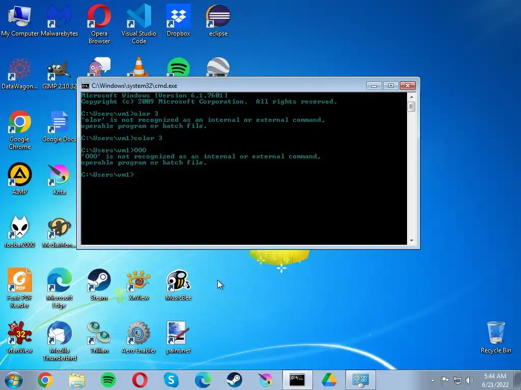Click the 'Microsoft Windows [Version 6.1.7601]' line

tap(155, 95)
